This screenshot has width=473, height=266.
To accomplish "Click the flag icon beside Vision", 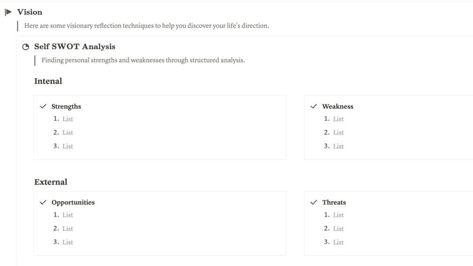I will coord(8,12).
